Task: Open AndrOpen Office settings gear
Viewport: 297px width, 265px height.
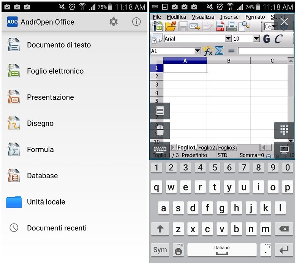Action: point(114,22)
